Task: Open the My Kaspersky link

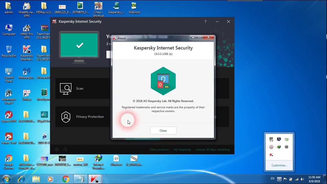Action: click(x=182, y=149)
